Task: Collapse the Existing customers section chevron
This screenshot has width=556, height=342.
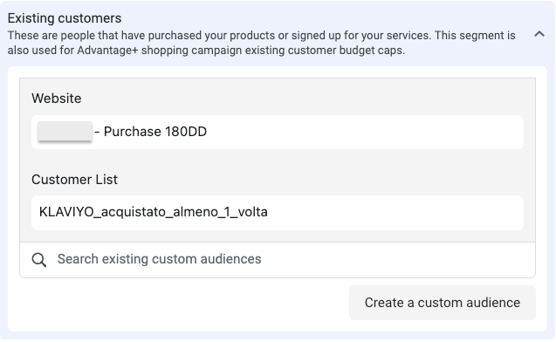Action: click(539, 34)
